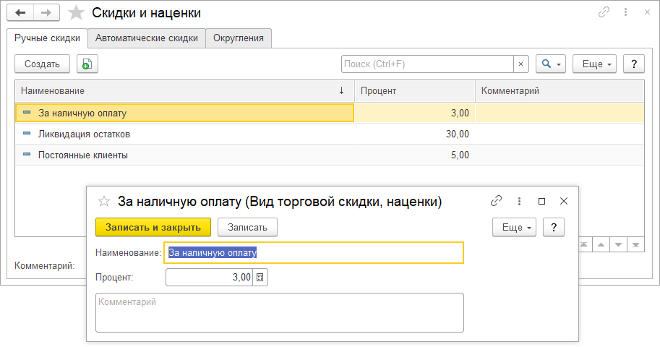Add Скидки и наценки to favorites star
The height and width of the screenshot is (347, 660).
(x=75, y=13)
